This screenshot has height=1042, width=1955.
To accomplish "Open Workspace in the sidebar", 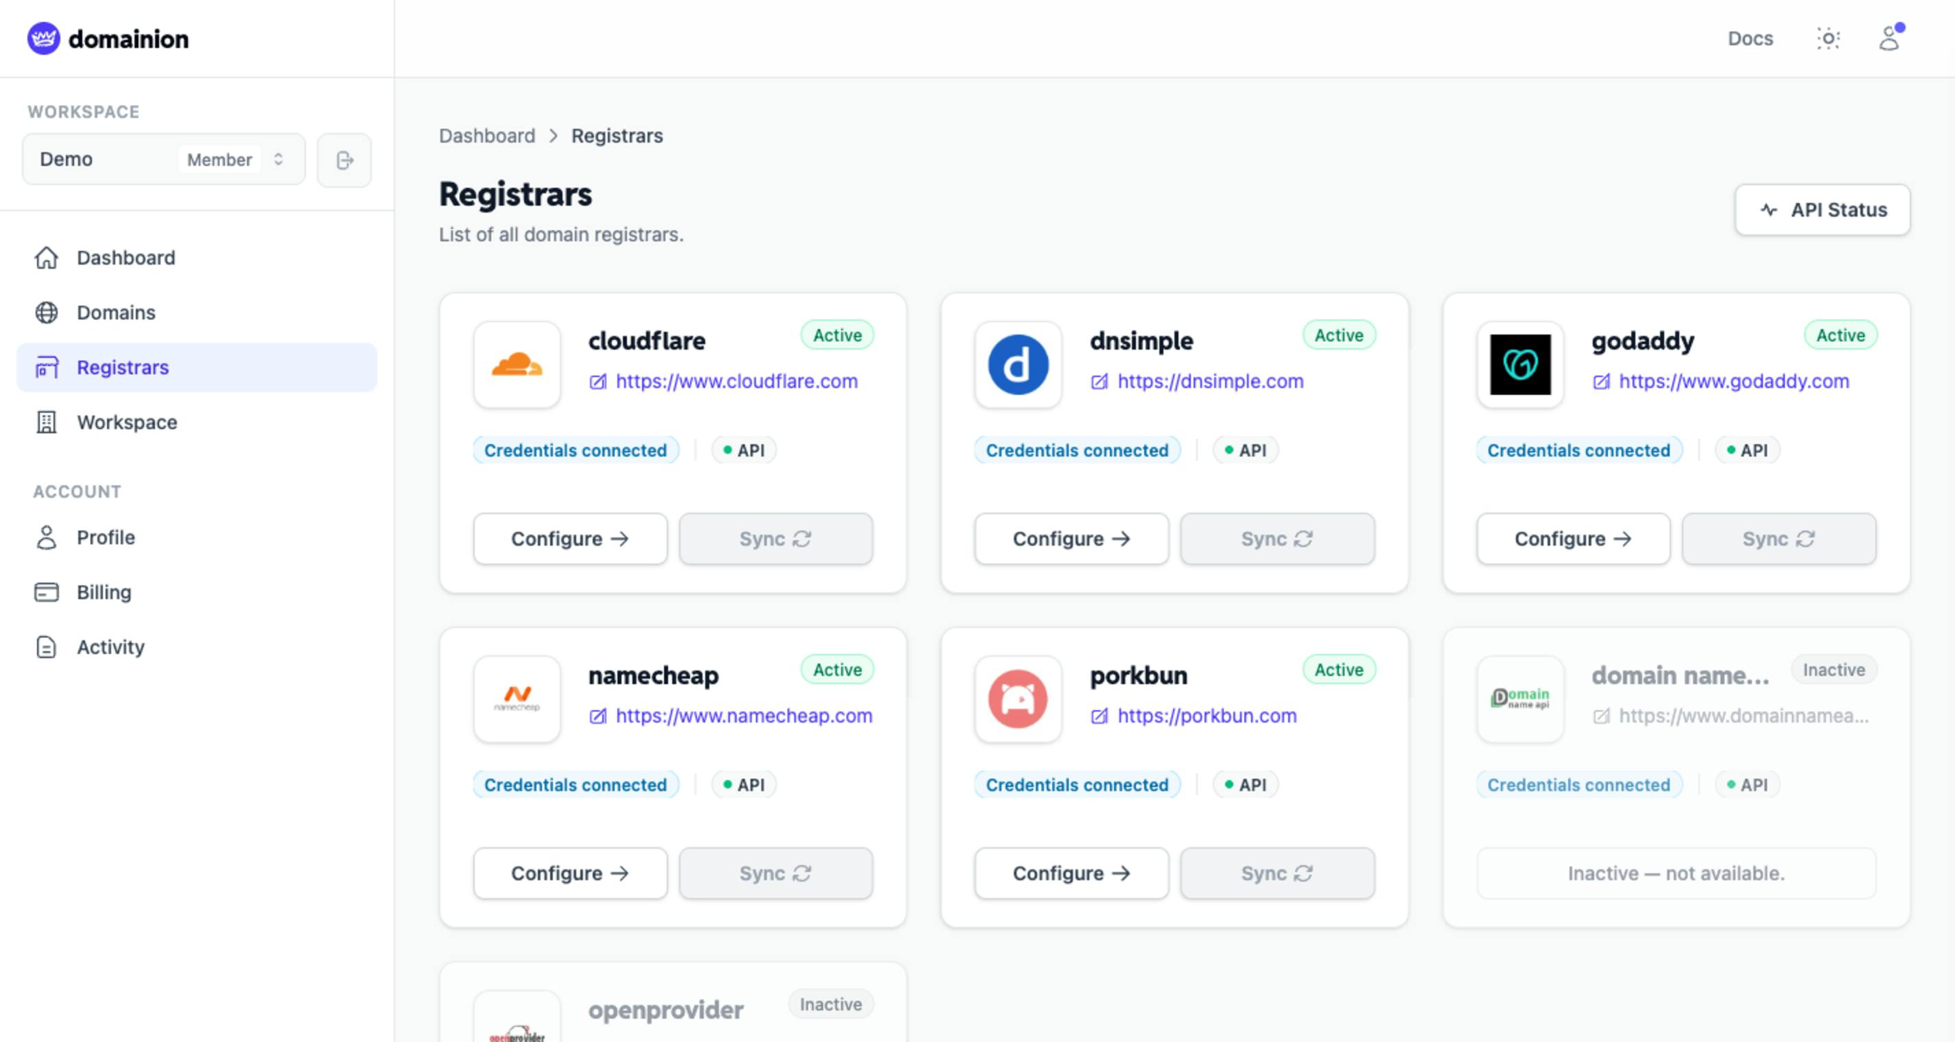I will [x=197, y=422].
